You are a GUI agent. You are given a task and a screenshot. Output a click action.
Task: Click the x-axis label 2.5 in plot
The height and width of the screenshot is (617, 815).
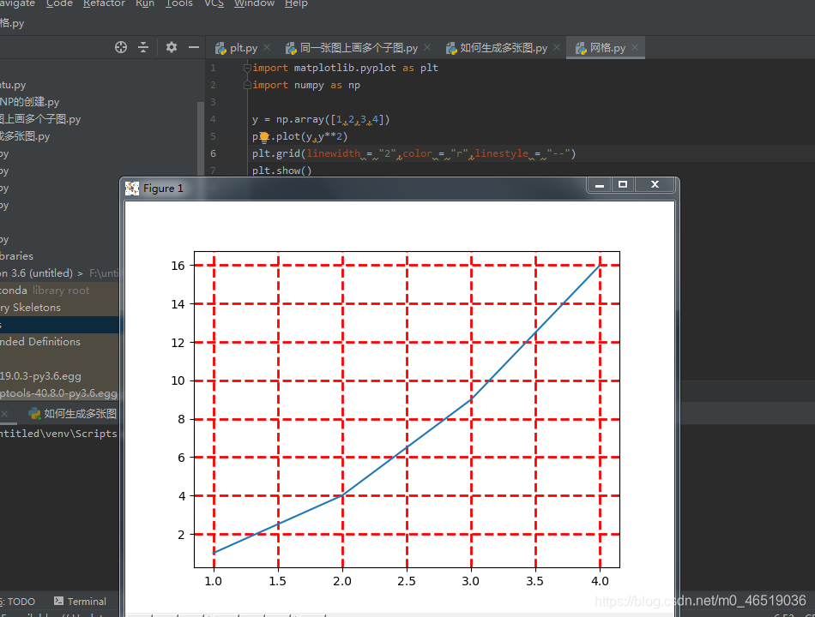pyautogui.click(x=407, y=581)
